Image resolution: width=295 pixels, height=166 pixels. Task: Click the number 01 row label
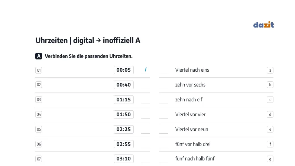pos(39,70)
